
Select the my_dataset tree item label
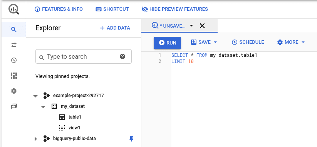73,106
